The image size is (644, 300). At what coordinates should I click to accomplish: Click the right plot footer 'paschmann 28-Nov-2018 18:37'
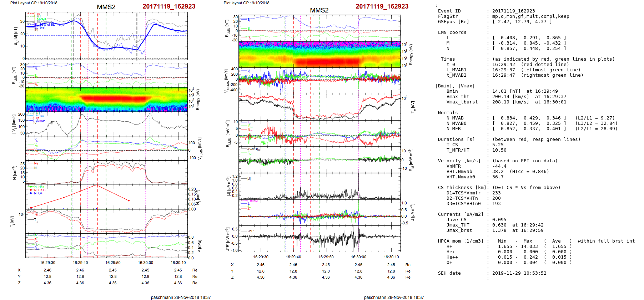click(x=394, y=297)
